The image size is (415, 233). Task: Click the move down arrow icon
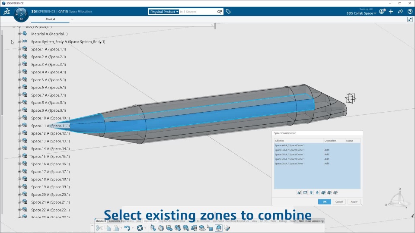click(x=317, y=192)
